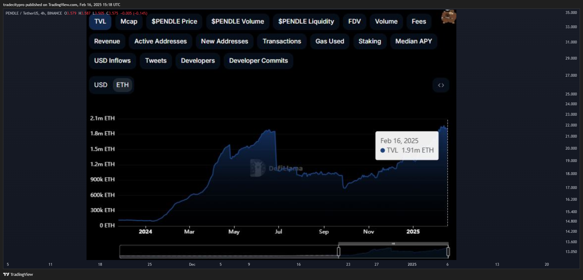Image resolution: width=583 pixels, height=280 pixels.
Task: Click the Revenue metric button
Action: coord(107,41)
